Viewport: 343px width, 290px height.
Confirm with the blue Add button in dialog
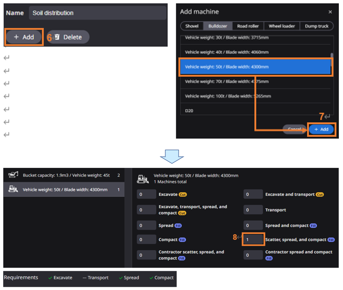pyautogui.click(x=321, y=129)
